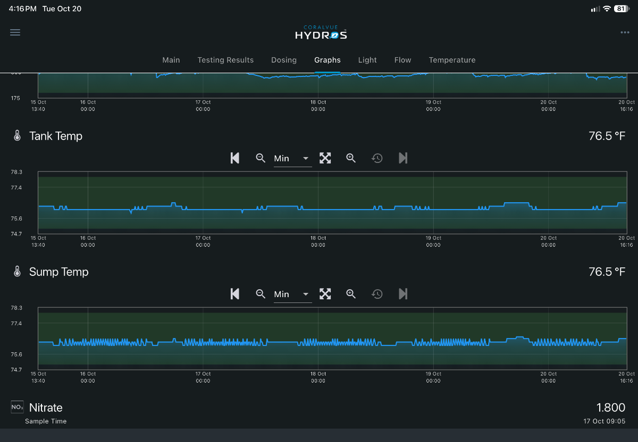Click the Sump Temp line graph
Screen dimensions: 638x442
(332, 338)
